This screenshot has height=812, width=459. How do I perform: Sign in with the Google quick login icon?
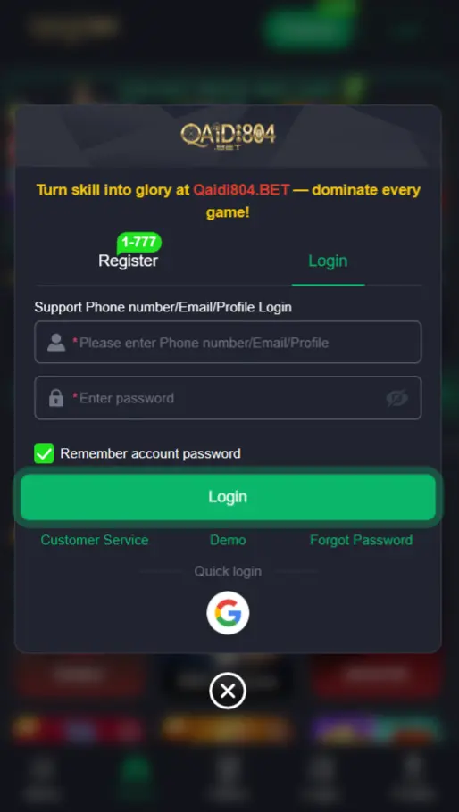pos(228,613)
